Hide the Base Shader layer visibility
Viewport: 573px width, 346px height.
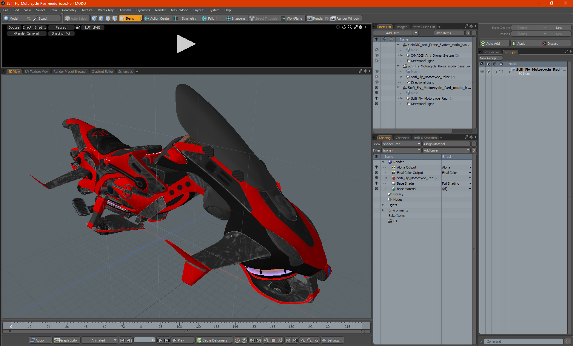(x=376, y=183)
